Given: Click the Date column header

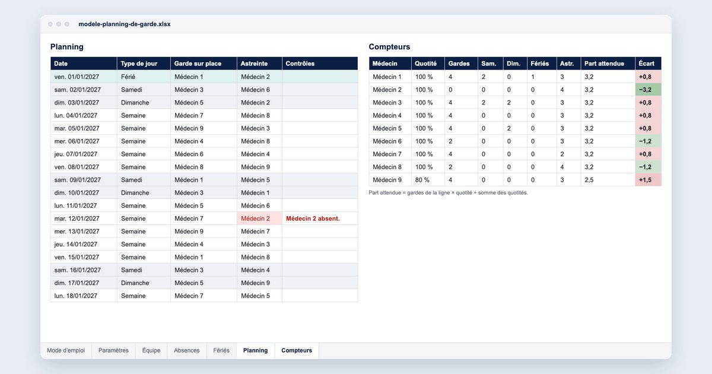Looking at the screenshot, I should click(x=84, y=64).
